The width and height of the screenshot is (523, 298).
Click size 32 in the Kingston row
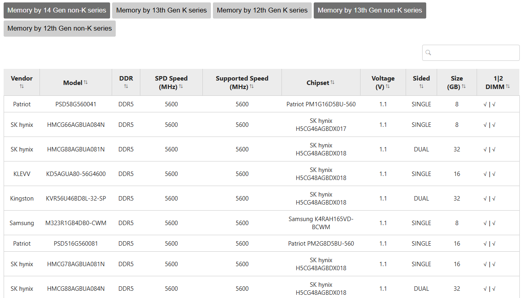click(x=457, y=199)
